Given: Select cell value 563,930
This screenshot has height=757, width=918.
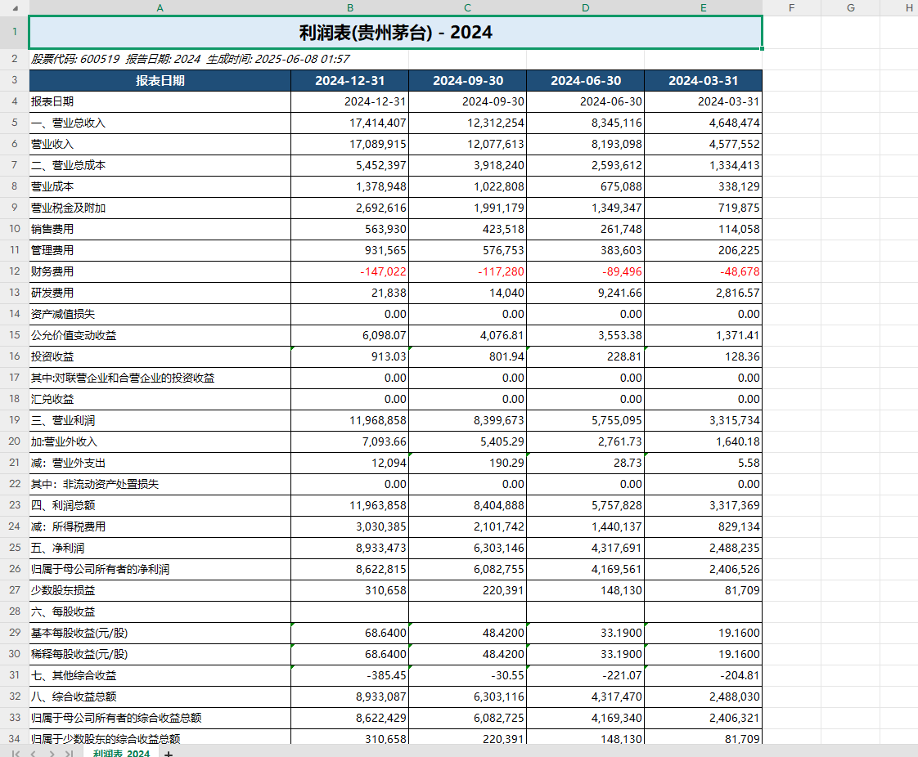Looking at the screenshot, I should (350, 229).
